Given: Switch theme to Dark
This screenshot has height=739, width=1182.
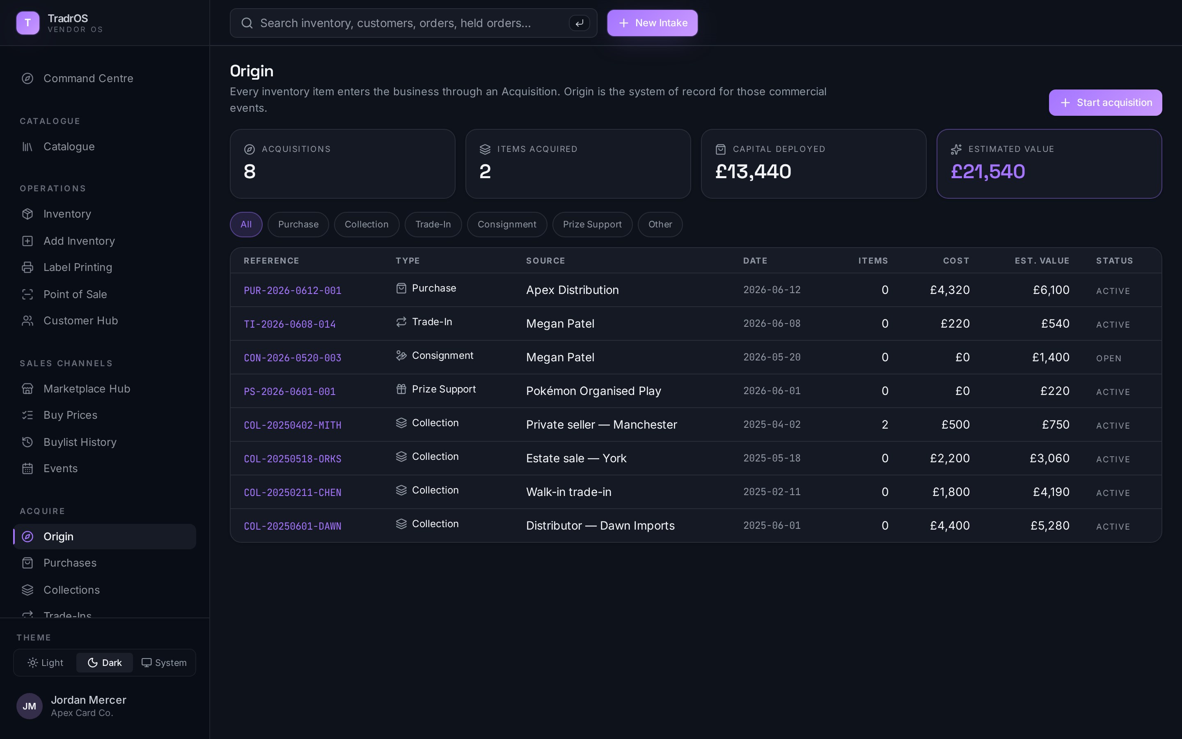Looking at the screenshot, I should pos(105,663).
